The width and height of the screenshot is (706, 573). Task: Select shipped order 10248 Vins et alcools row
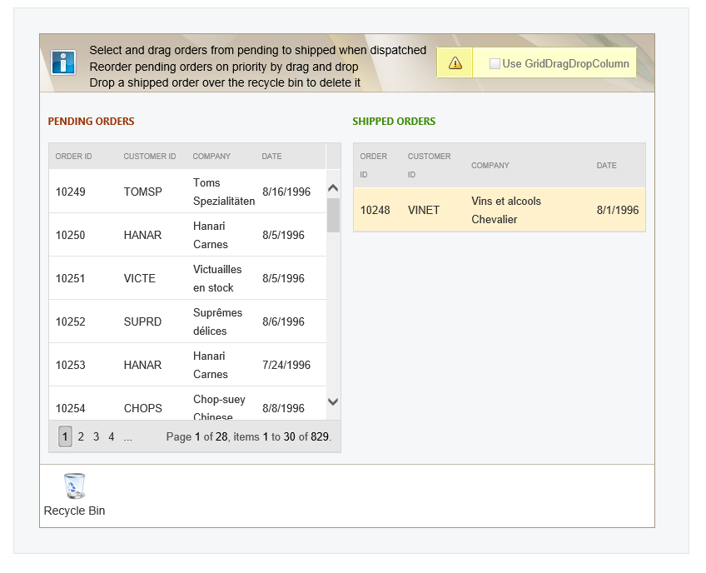(500, 210)
